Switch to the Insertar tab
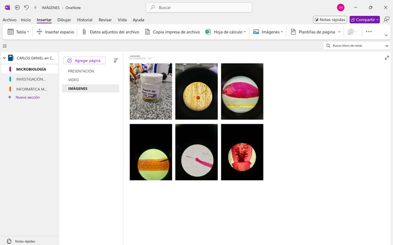This screenshot has height=245, width=393. [44, 20]
